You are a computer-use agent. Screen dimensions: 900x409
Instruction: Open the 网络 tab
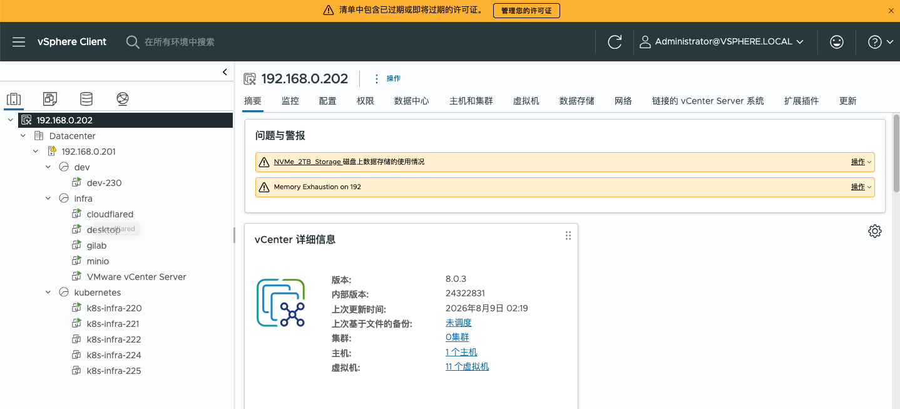click(623, 101)
